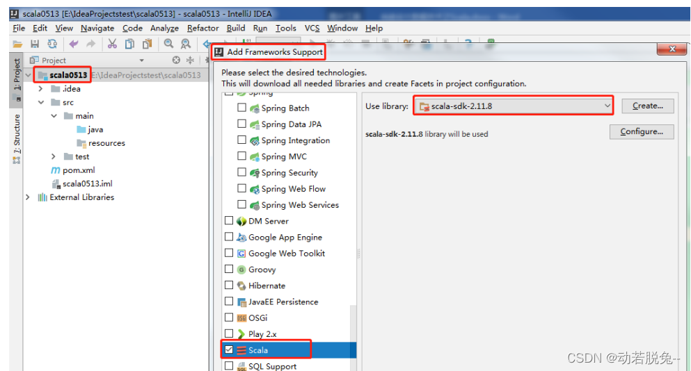The width and height of the screenshot is (691, 371).
Task: Open the VCS menu
Action: (x=312, y=28)
